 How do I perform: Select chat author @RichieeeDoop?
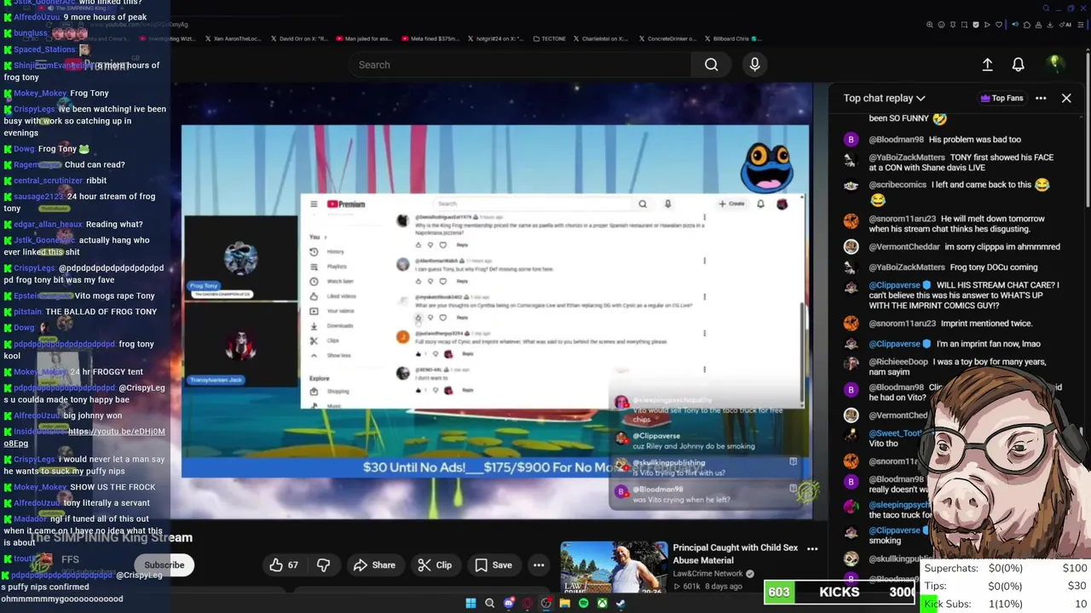coord(898,362)
